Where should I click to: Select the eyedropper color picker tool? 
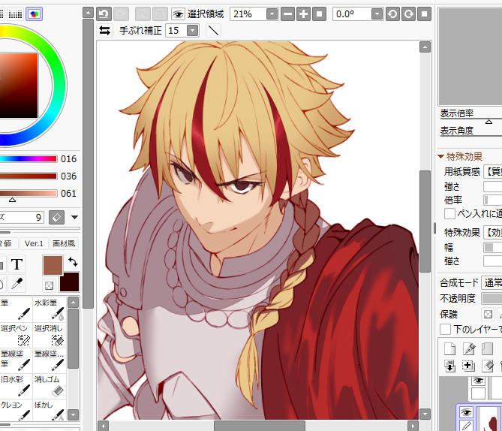[17, 284]
